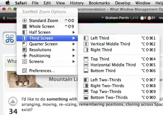The image size is (163, 115).
Task: Click the Apple menu logo
Action: click(8, 3)
